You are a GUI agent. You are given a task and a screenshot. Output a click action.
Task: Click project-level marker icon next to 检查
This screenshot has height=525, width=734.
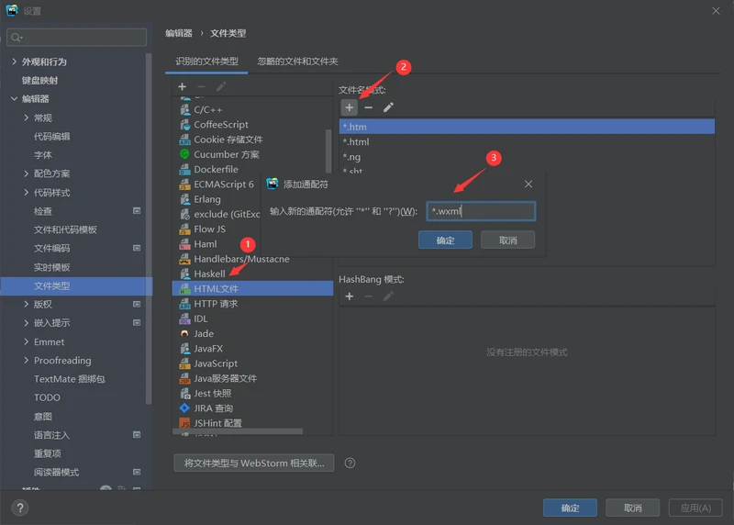coord(137,211)
